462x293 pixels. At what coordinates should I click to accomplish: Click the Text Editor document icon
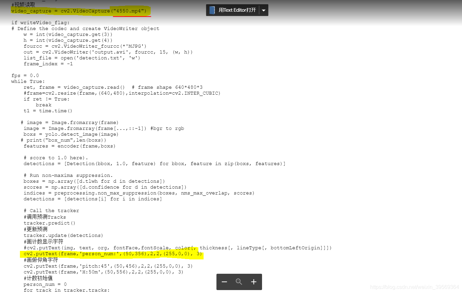click(x=212, y=10)
